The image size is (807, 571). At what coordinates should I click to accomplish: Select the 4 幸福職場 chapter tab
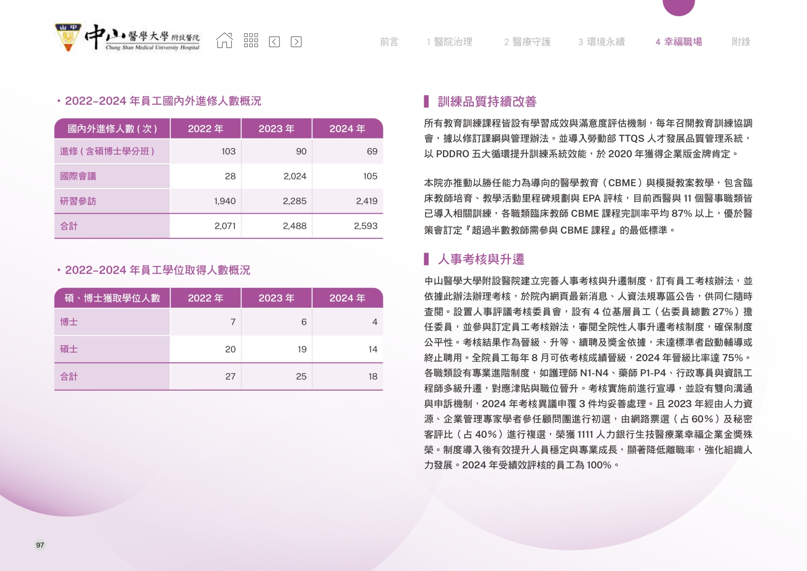[x=679, y=42]
